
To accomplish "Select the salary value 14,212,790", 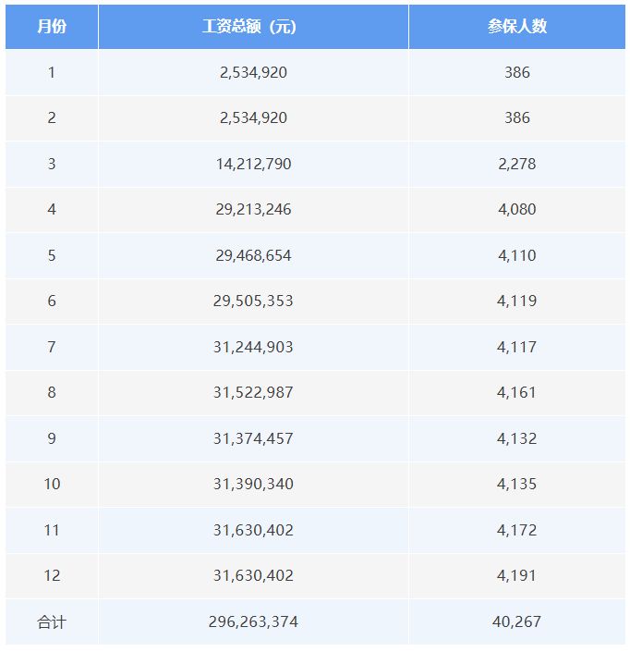I will [x=253, y=164].
